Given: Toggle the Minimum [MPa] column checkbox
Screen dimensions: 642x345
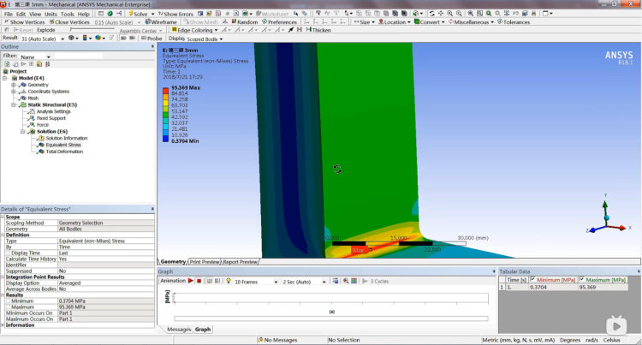Looking at the screenshot, I should [532, 280].
